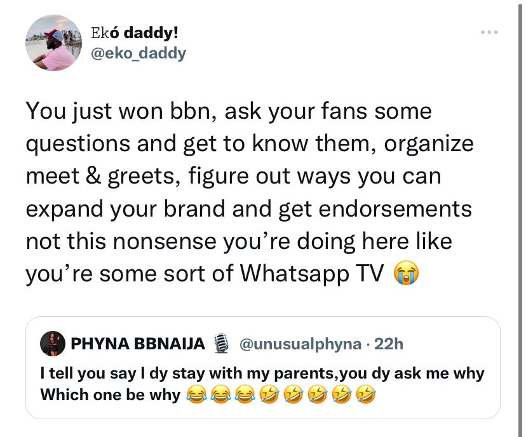The height and width of the screenshot is (437, 526).
Task: Open the @unusualphyna handle
Action: (300, 344)
